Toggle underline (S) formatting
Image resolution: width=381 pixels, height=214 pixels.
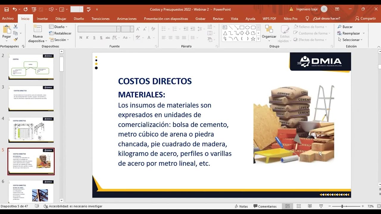click(94, 38)
